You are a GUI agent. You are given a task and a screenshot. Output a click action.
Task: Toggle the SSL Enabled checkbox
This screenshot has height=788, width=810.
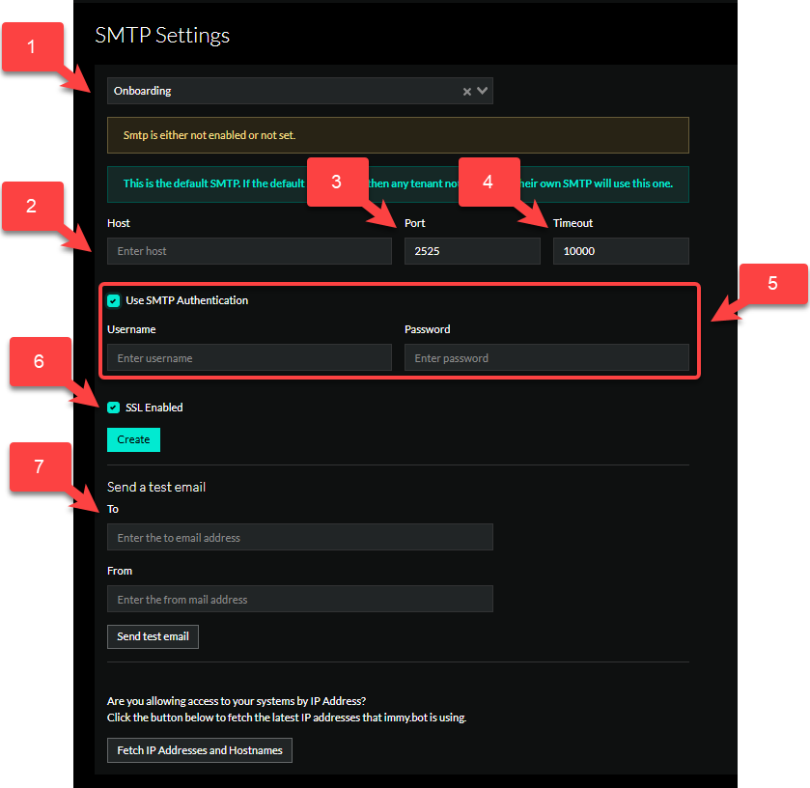113,407
